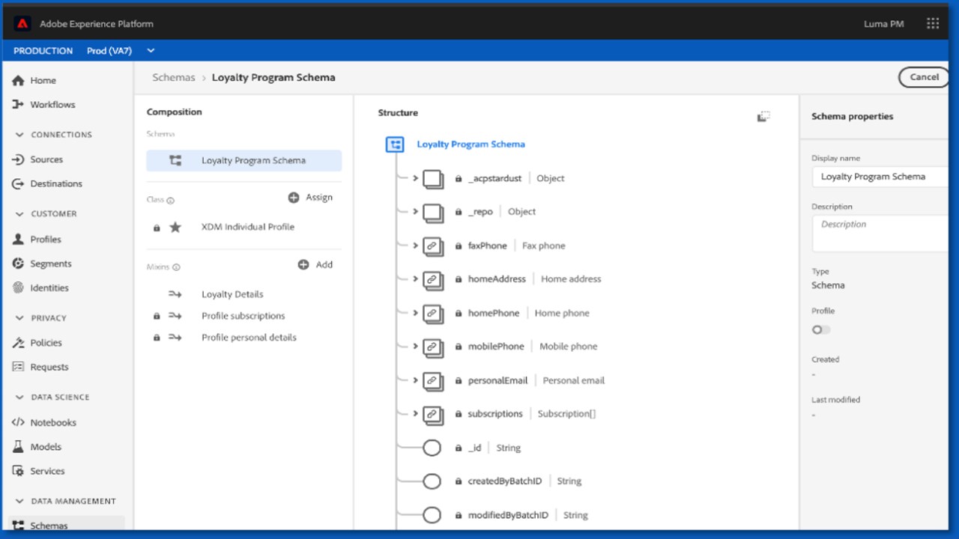
Task: Click the Identities fingerprint icon
Action: [19, 287]
